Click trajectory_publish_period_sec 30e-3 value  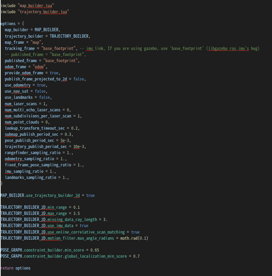coord(79,147)
